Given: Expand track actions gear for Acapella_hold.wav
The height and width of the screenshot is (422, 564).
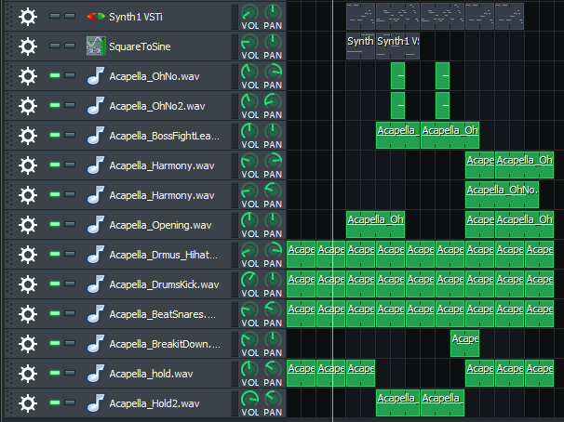Looking at the screenshot, I should coord(28,374).
